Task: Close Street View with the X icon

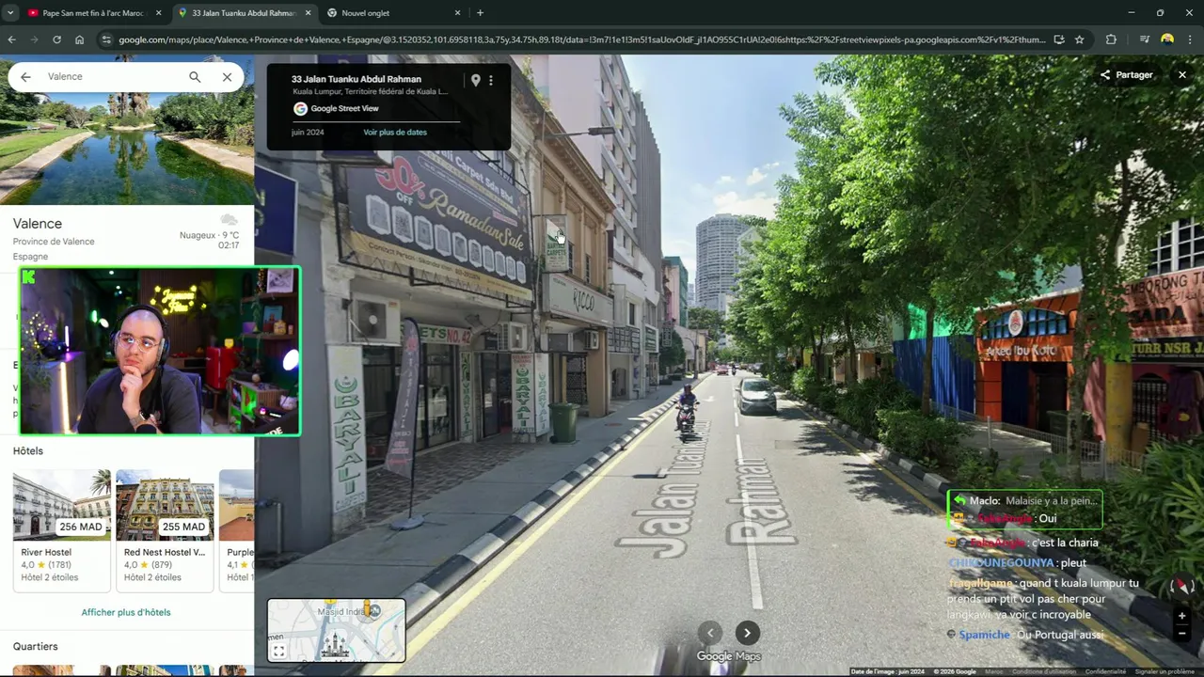Action: click(x=1182, y=75)
